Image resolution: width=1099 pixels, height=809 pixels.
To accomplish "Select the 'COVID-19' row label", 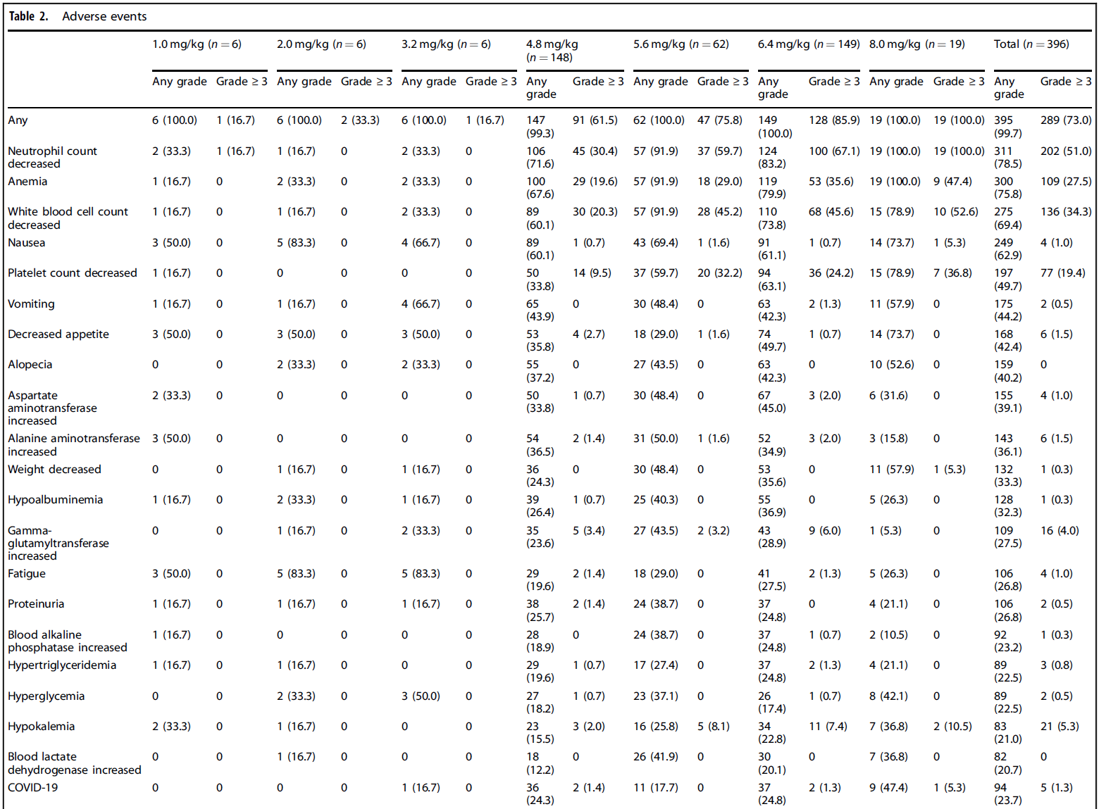I will coord(32,788).
